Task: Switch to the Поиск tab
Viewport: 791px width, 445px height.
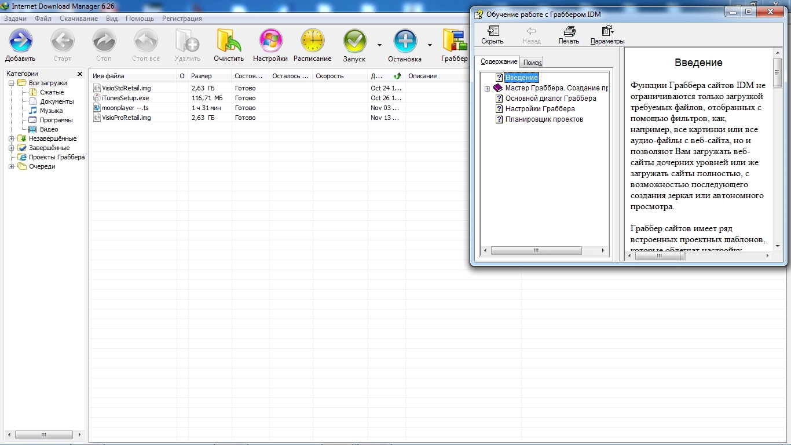Action: coord(532,63)
